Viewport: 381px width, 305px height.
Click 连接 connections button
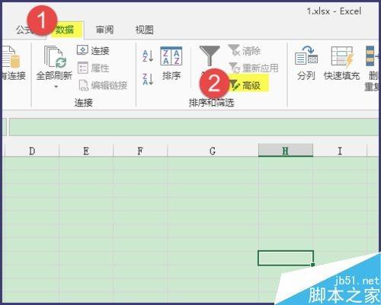(93, 51)
